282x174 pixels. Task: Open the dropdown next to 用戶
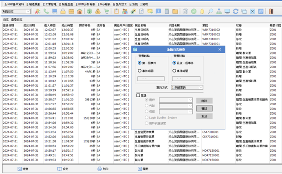click(176, 100)
